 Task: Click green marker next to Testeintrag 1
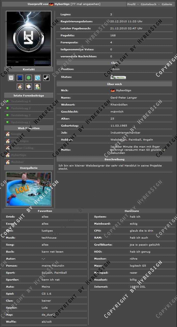click(8, 122)
